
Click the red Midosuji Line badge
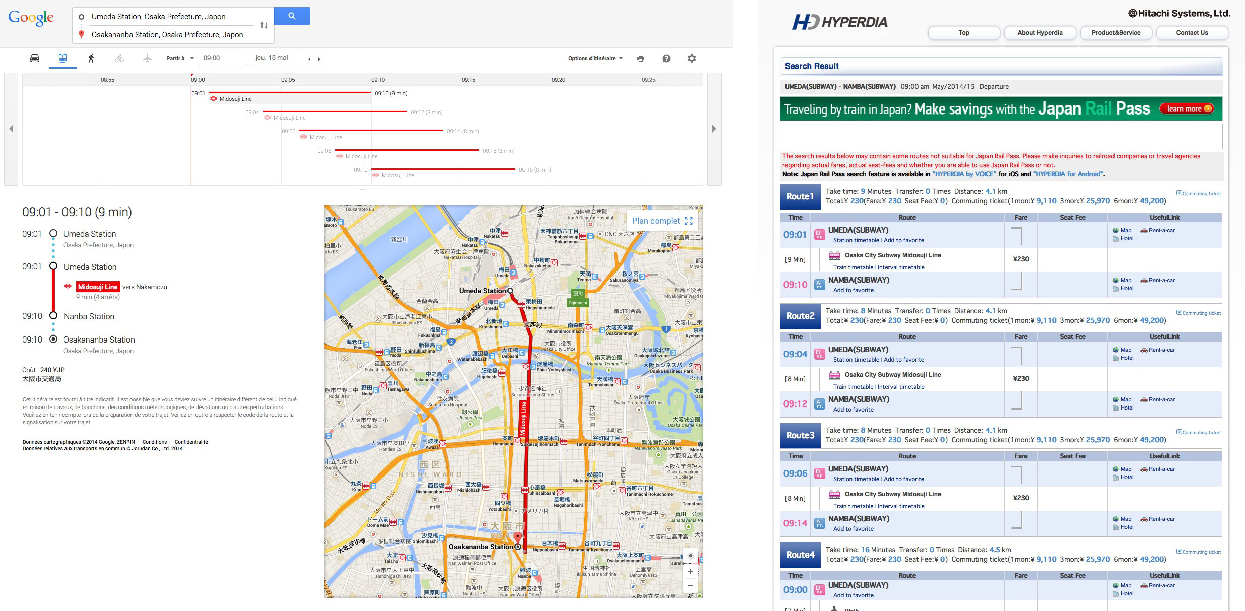click(98, 287)
